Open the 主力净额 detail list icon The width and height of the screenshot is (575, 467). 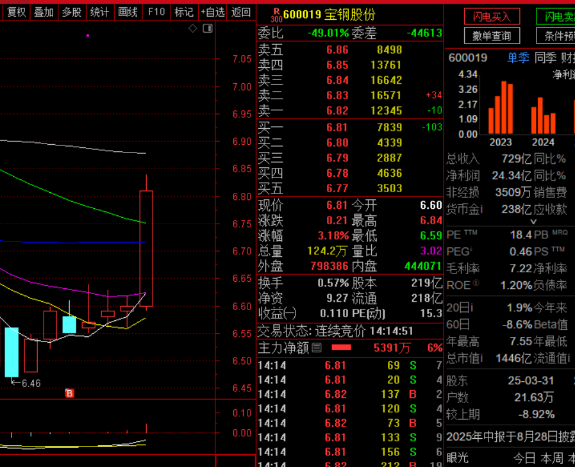click(317, 347)
